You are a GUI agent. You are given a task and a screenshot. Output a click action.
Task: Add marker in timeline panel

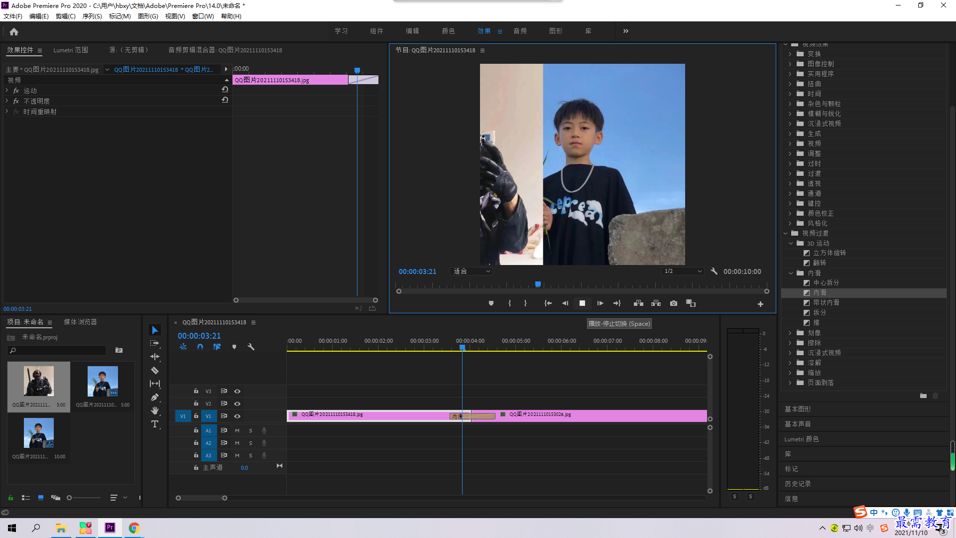coord(234,347)
